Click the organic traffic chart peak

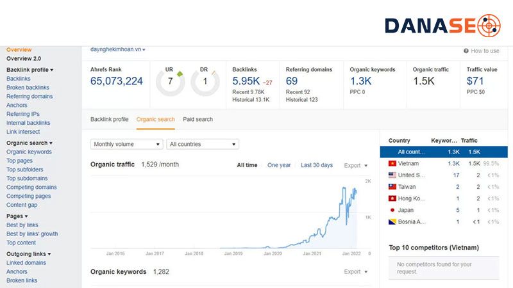(x=344, y=188)
